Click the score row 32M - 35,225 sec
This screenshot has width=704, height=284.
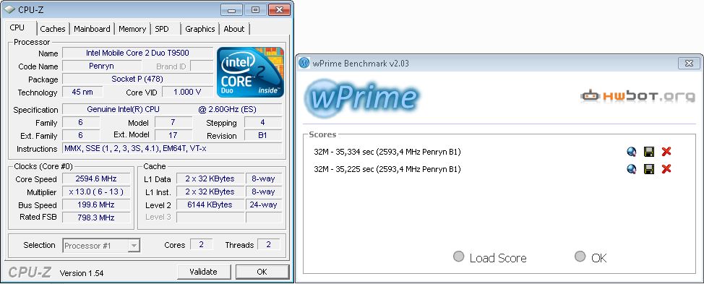pos(387,168)
